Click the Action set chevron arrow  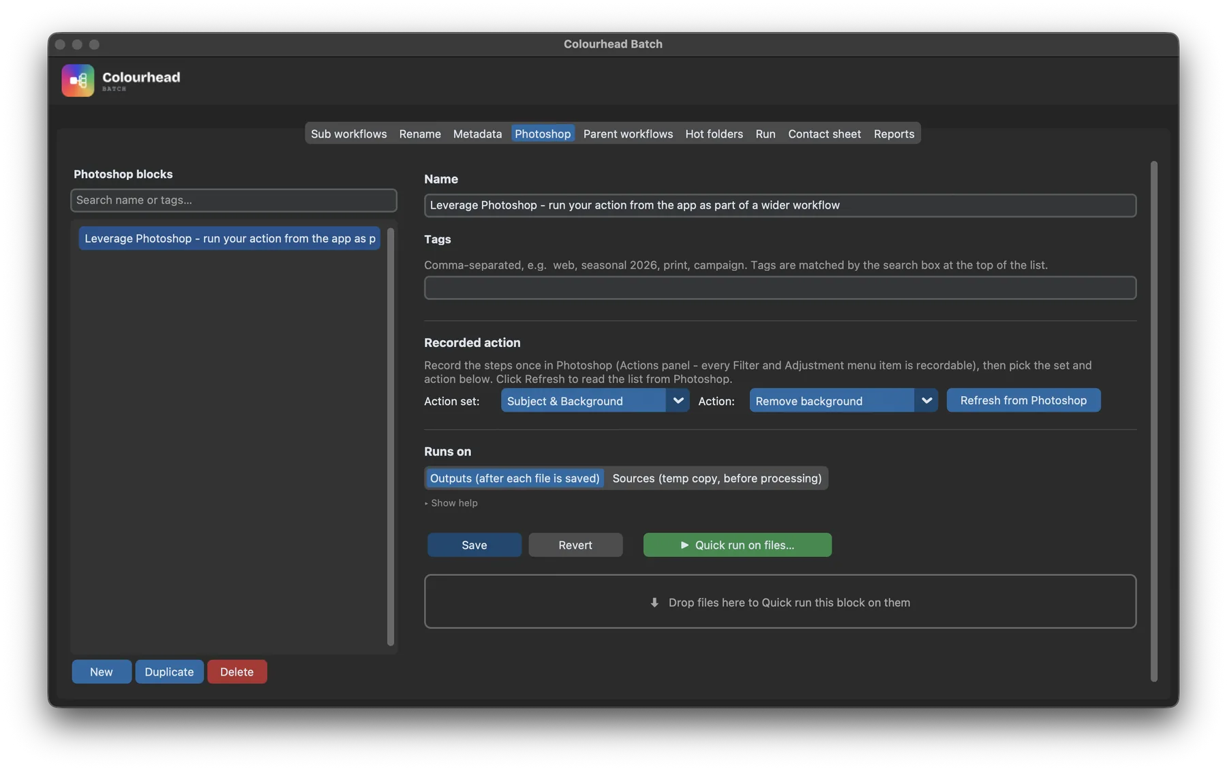click(x=678, y=401)
